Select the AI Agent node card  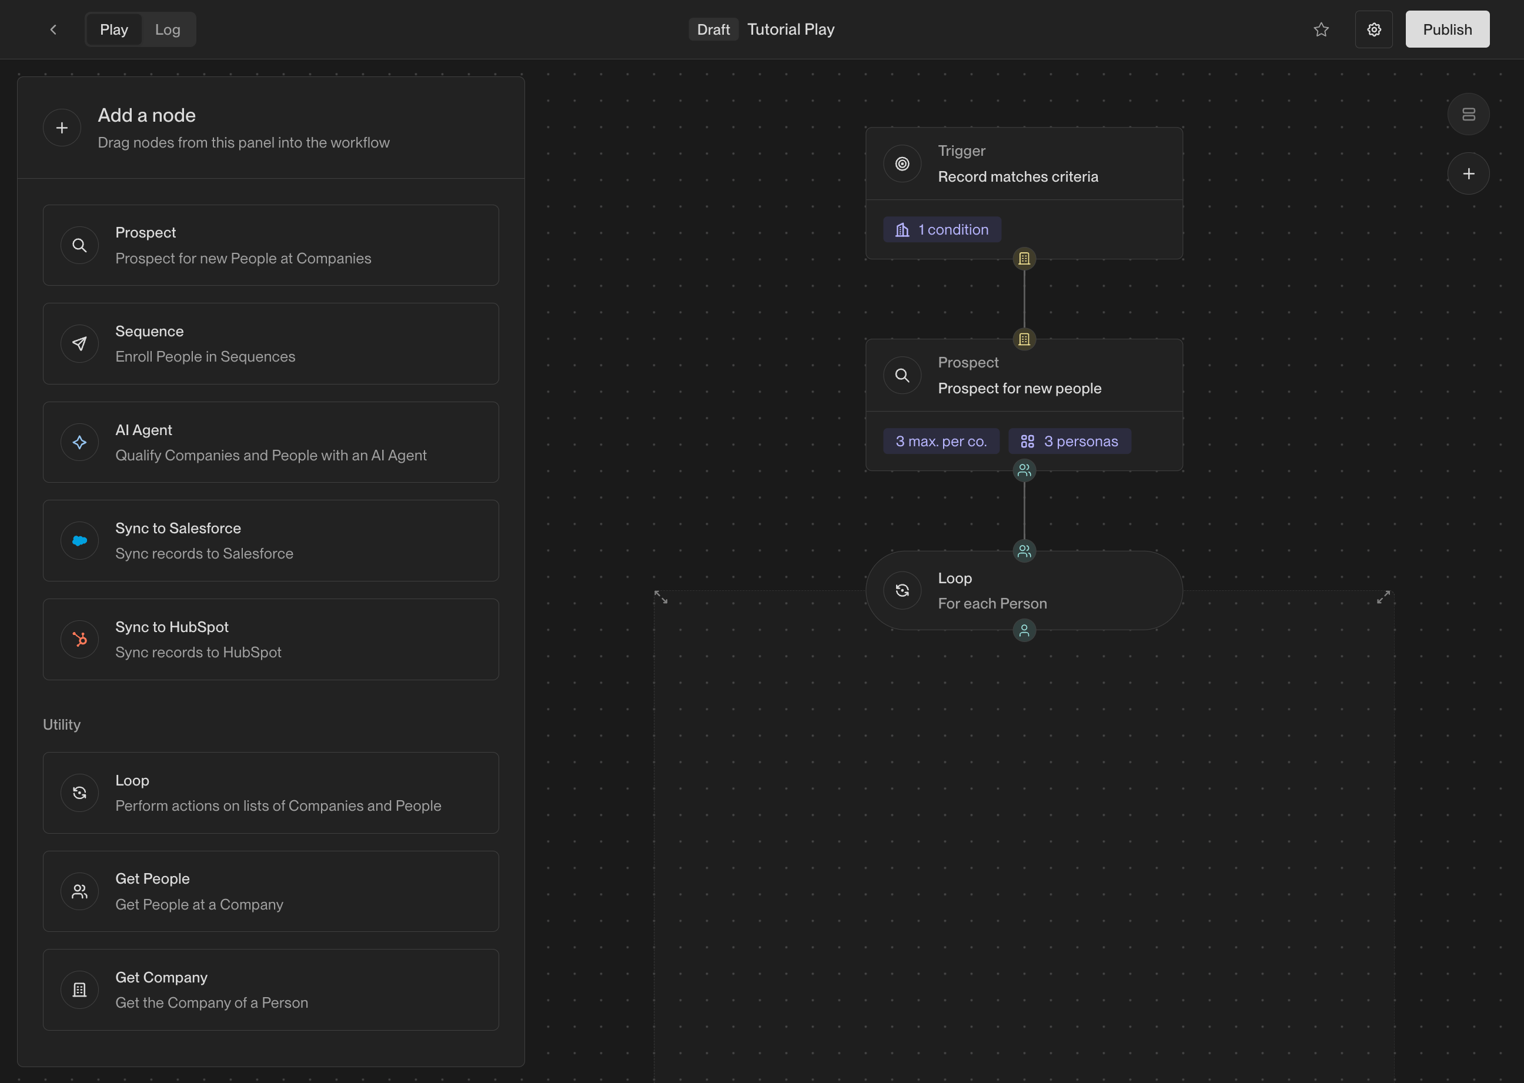[x=271, y=442]
